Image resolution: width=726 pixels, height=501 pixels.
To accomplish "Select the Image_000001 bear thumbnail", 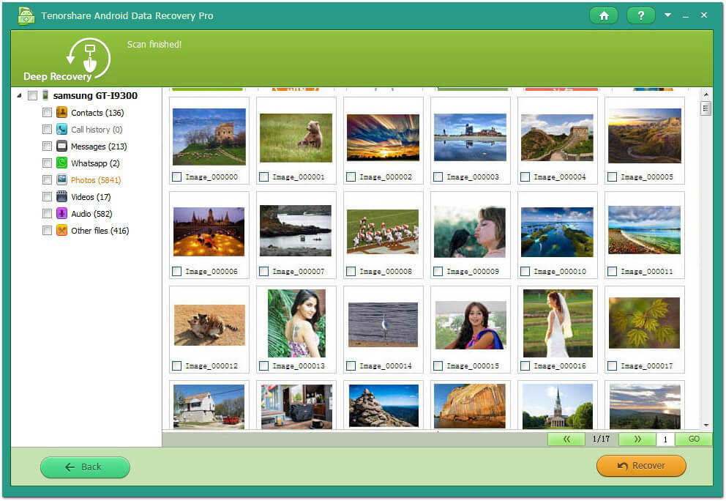I will click(296, 138).
